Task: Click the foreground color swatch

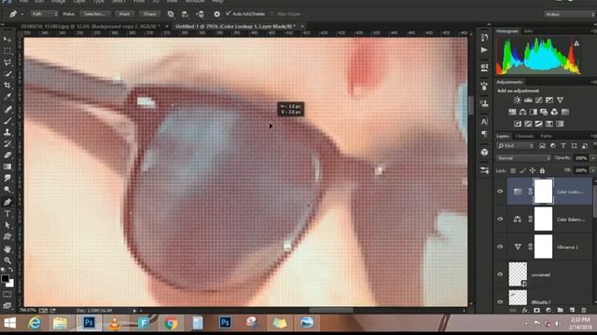Action: tap(5, 279)
